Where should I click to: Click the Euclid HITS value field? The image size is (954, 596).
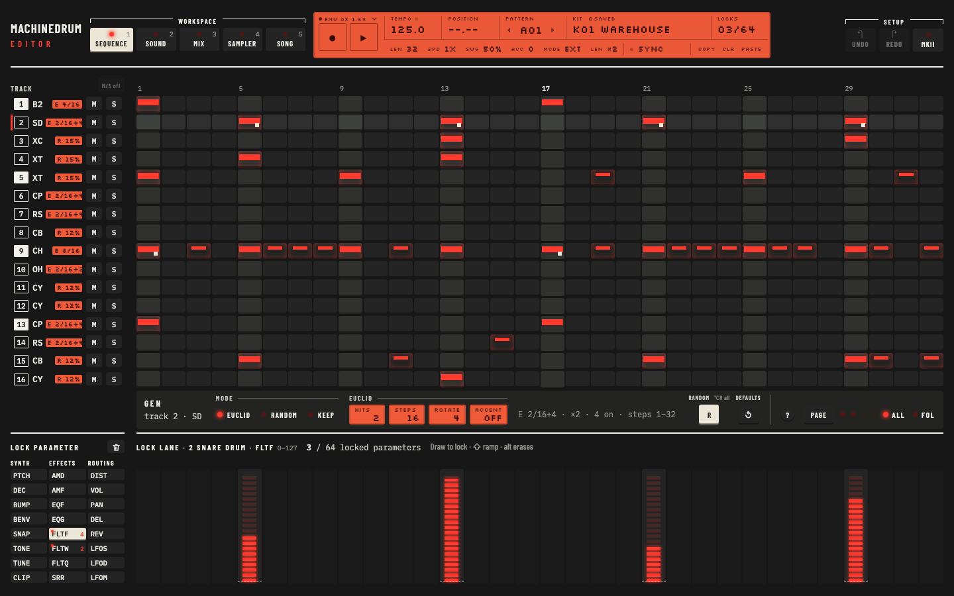click(367, 415)
